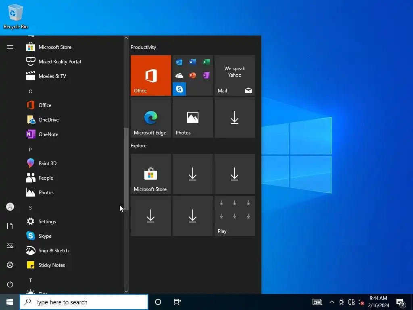This screenshot has width=413, height=310.
Task: Open the Microsoft Store tile under Explore
Action: click(x=151, y=174)
